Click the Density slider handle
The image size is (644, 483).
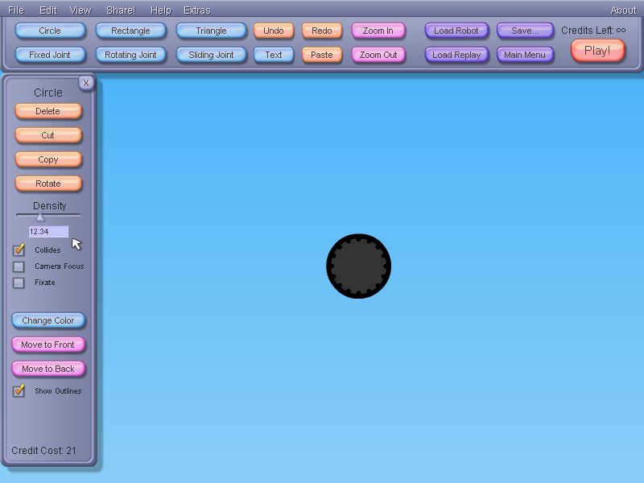[40, 216]
